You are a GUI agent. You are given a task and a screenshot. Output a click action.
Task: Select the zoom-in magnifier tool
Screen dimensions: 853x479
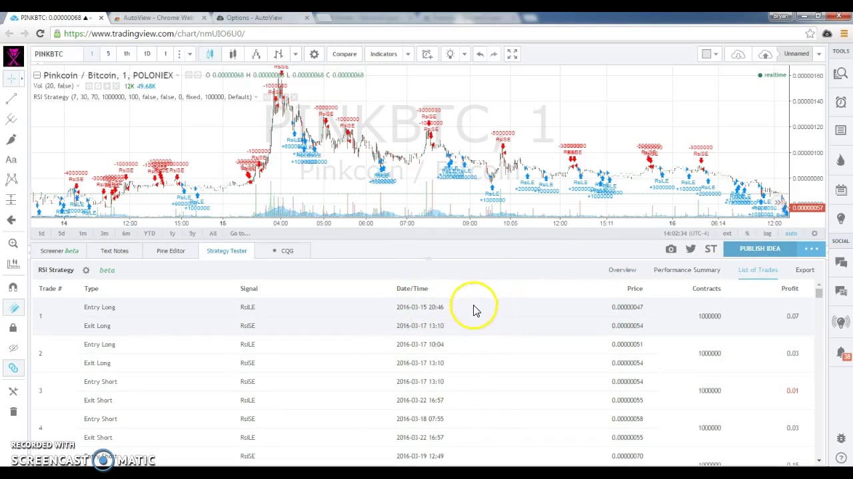coord(13,243)
